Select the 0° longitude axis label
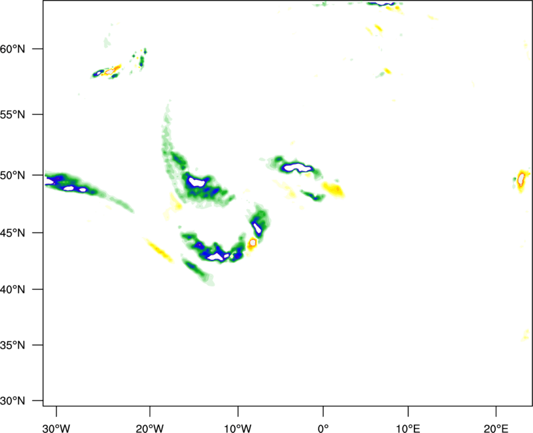 click(323, 428)
